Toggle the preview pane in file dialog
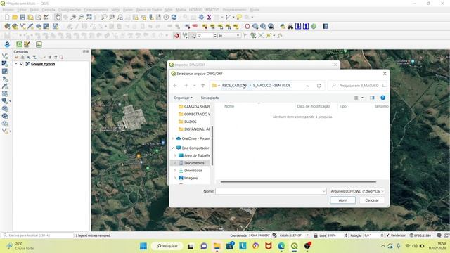The width and height of the screenshot is (450, 253). [x=372, y=98]
